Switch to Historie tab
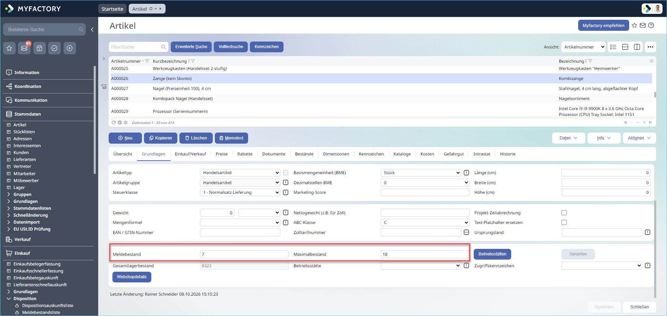The image size is (667, 316). [507, 154]
